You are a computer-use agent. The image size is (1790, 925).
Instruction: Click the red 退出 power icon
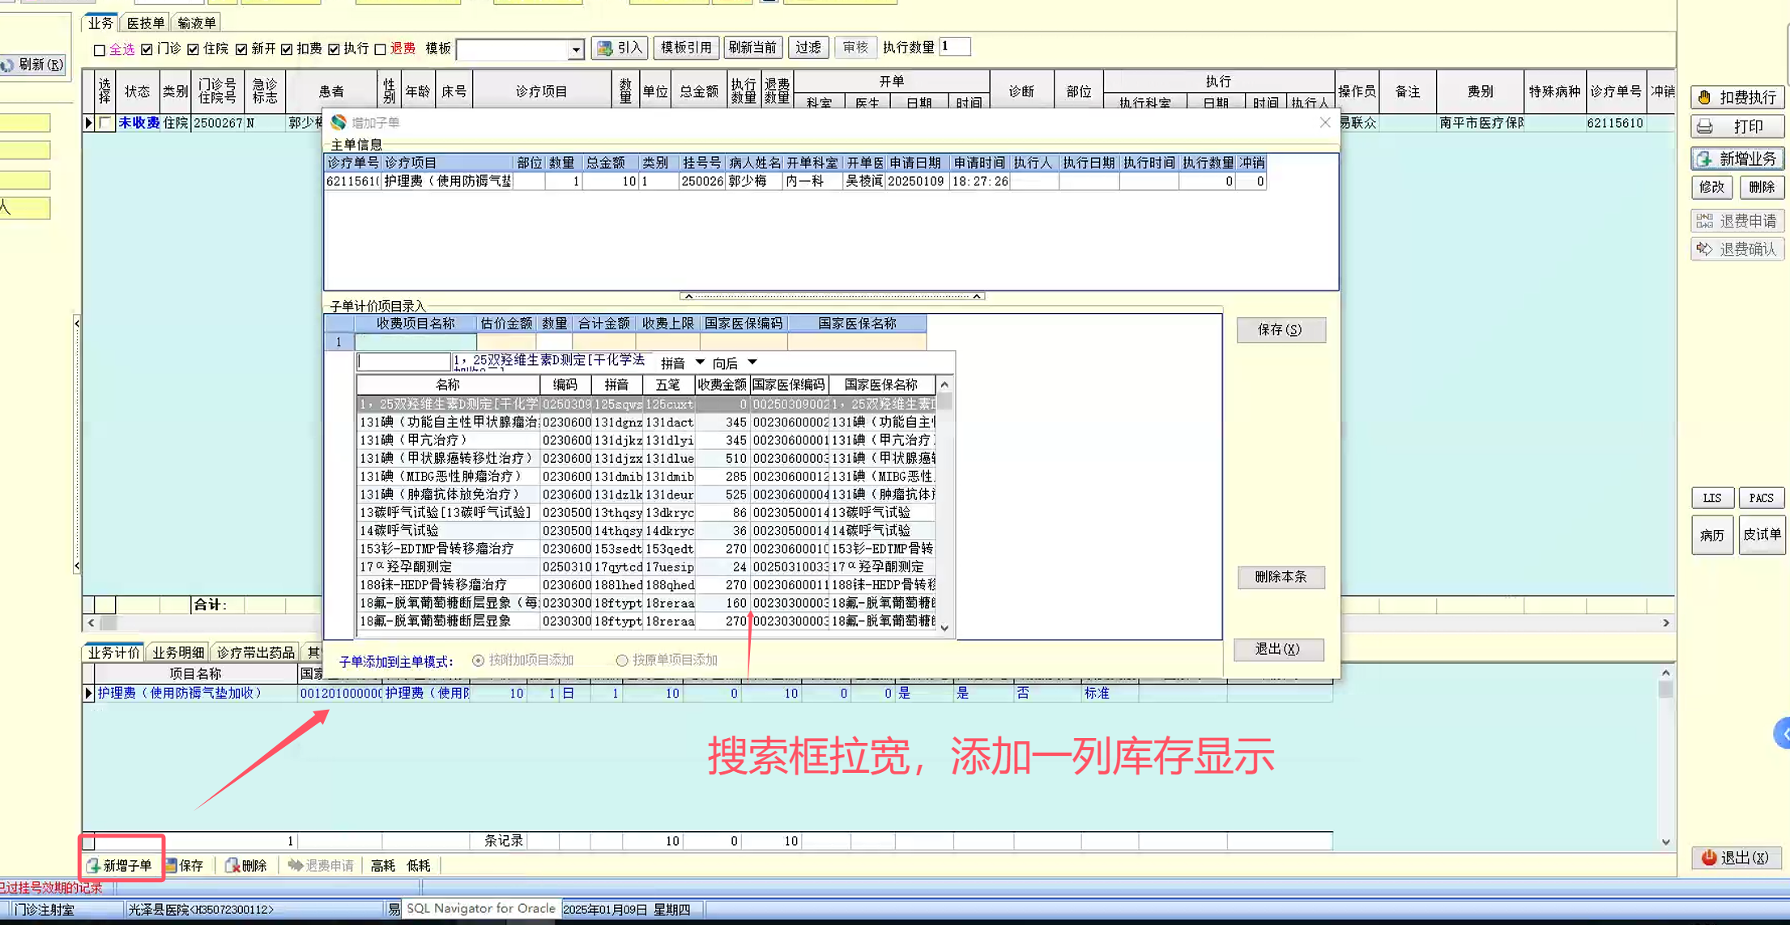pyautogui.click(x=1708, y=858)
